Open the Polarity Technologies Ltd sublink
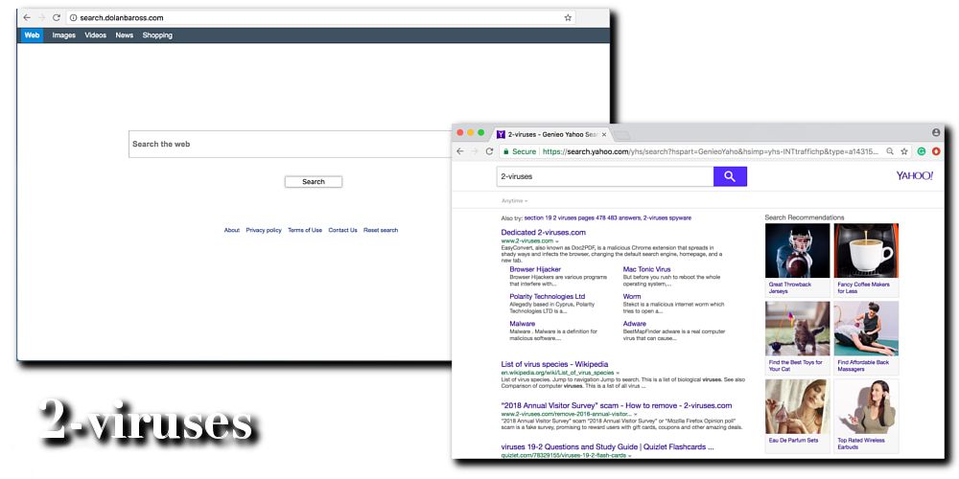Viewport: 959px width, 479px height. (548, 296)
